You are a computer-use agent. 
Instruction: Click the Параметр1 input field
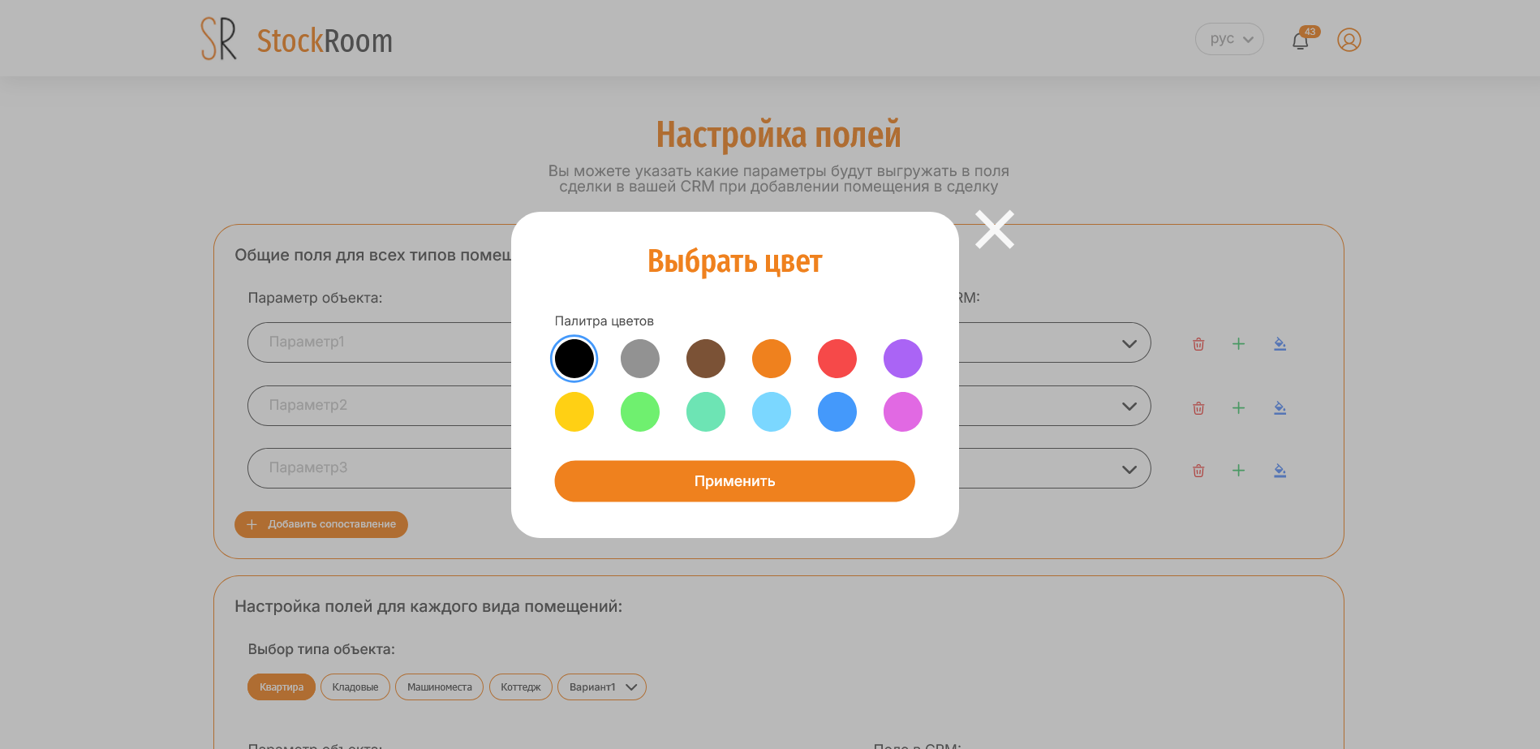click(380, 342)
